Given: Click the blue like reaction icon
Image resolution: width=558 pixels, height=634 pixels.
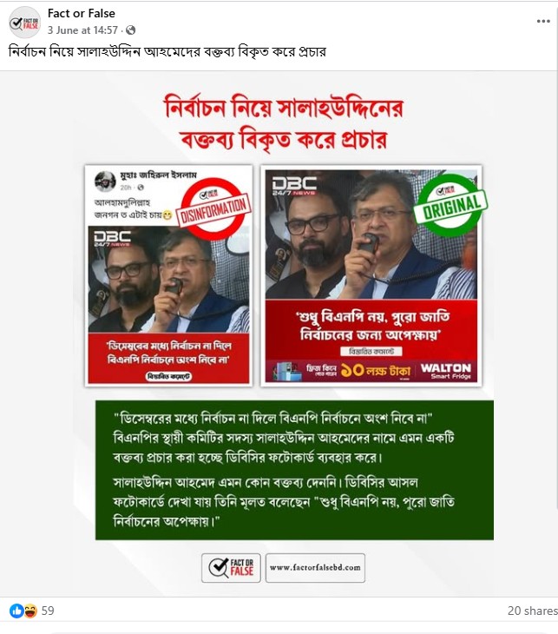Looking at the screenshot, I should 16,611.
